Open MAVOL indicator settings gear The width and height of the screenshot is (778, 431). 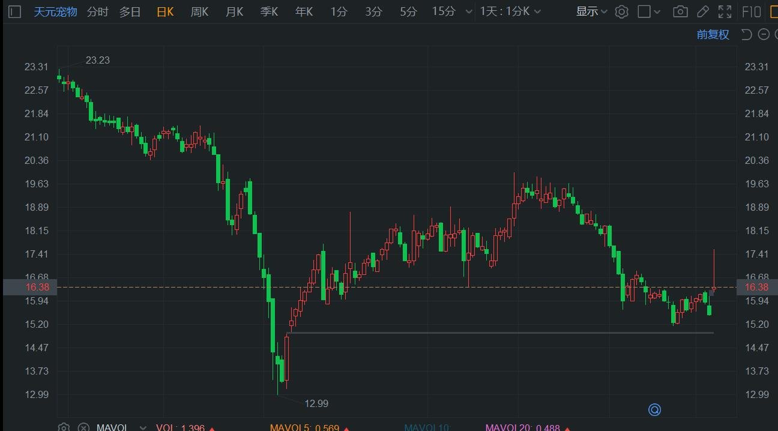[x=64, y=427]
